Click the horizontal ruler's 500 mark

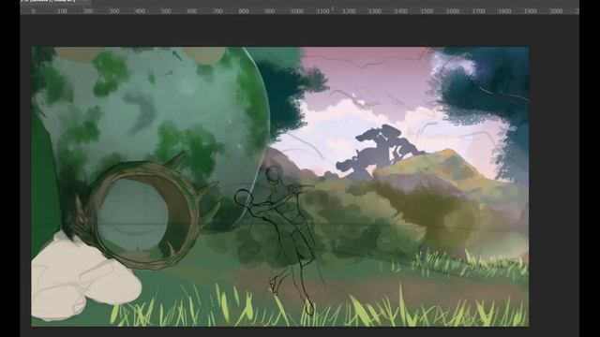pyautogui.click(x=166, y=11)
